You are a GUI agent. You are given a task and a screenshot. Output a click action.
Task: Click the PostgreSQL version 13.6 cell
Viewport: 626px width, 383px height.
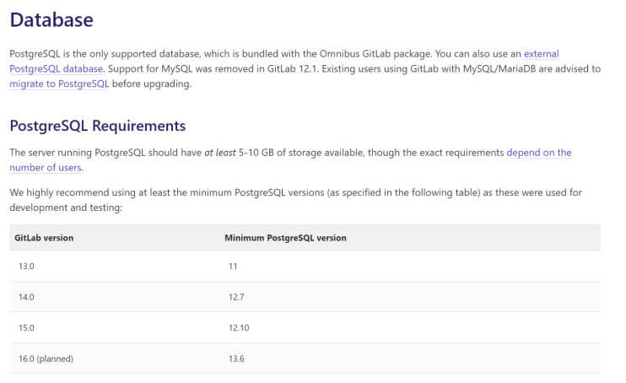point(236,359)
